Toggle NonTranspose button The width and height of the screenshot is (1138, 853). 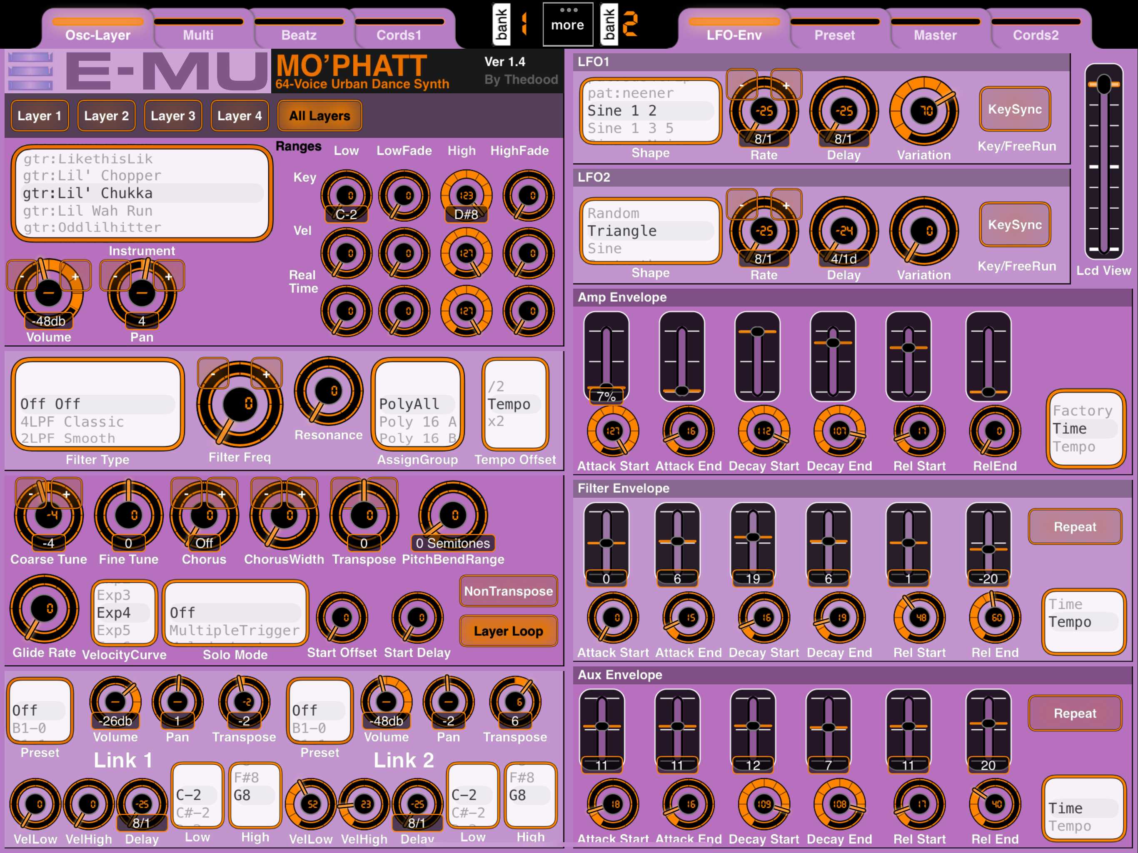[508, 591]
